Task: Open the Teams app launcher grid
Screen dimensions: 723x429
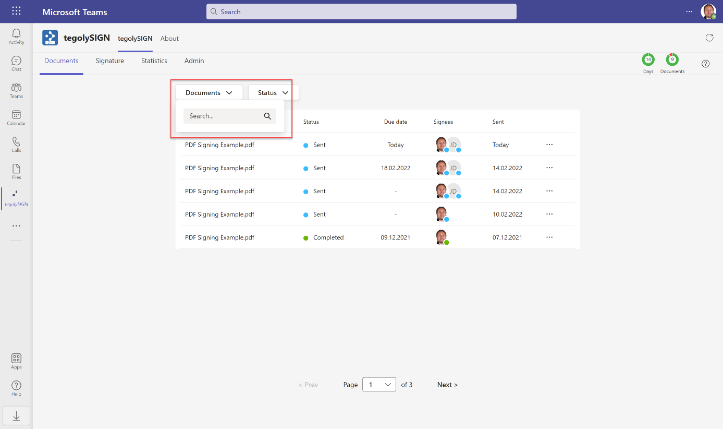Action: point(16,11)
